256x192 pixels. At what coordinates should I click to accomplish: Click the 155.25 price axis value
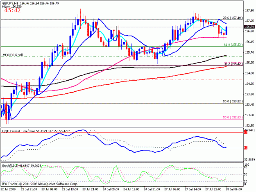249,63
